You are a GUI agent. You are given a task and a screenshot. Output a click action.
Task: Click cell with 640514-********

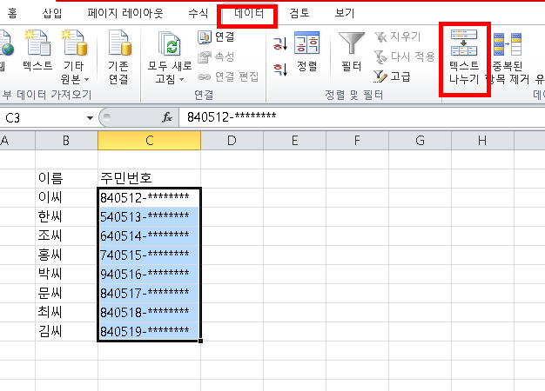(x=149, y=235)
